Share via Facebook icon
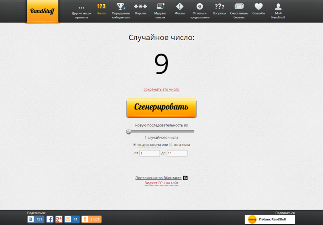Image resolution: width=323 pixels, height=225 pixels. (49, 219)
